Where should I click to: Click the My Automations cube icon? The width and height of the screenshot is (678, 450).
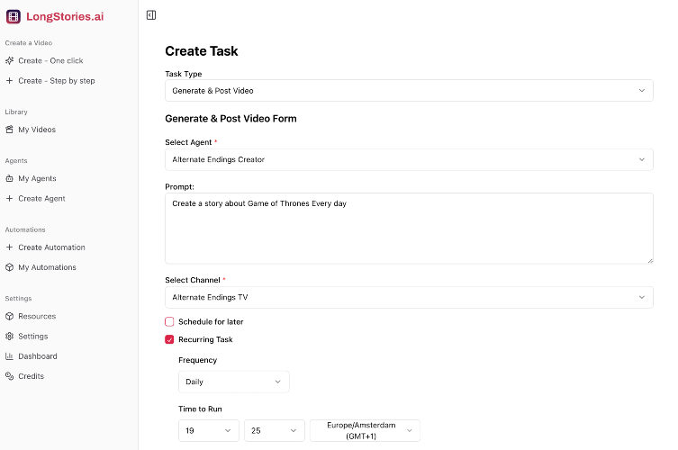coord(9,267)
